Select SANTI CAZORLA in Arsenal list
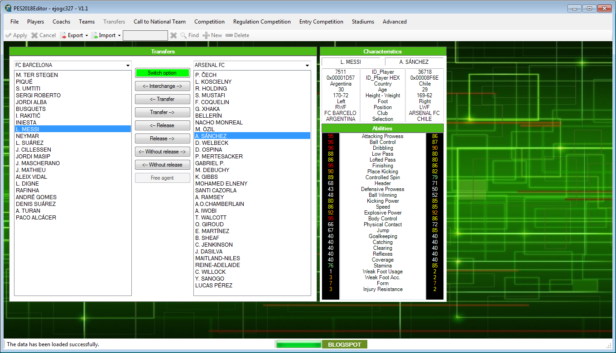Screen dimensions: 616x353 pos(252,191)
